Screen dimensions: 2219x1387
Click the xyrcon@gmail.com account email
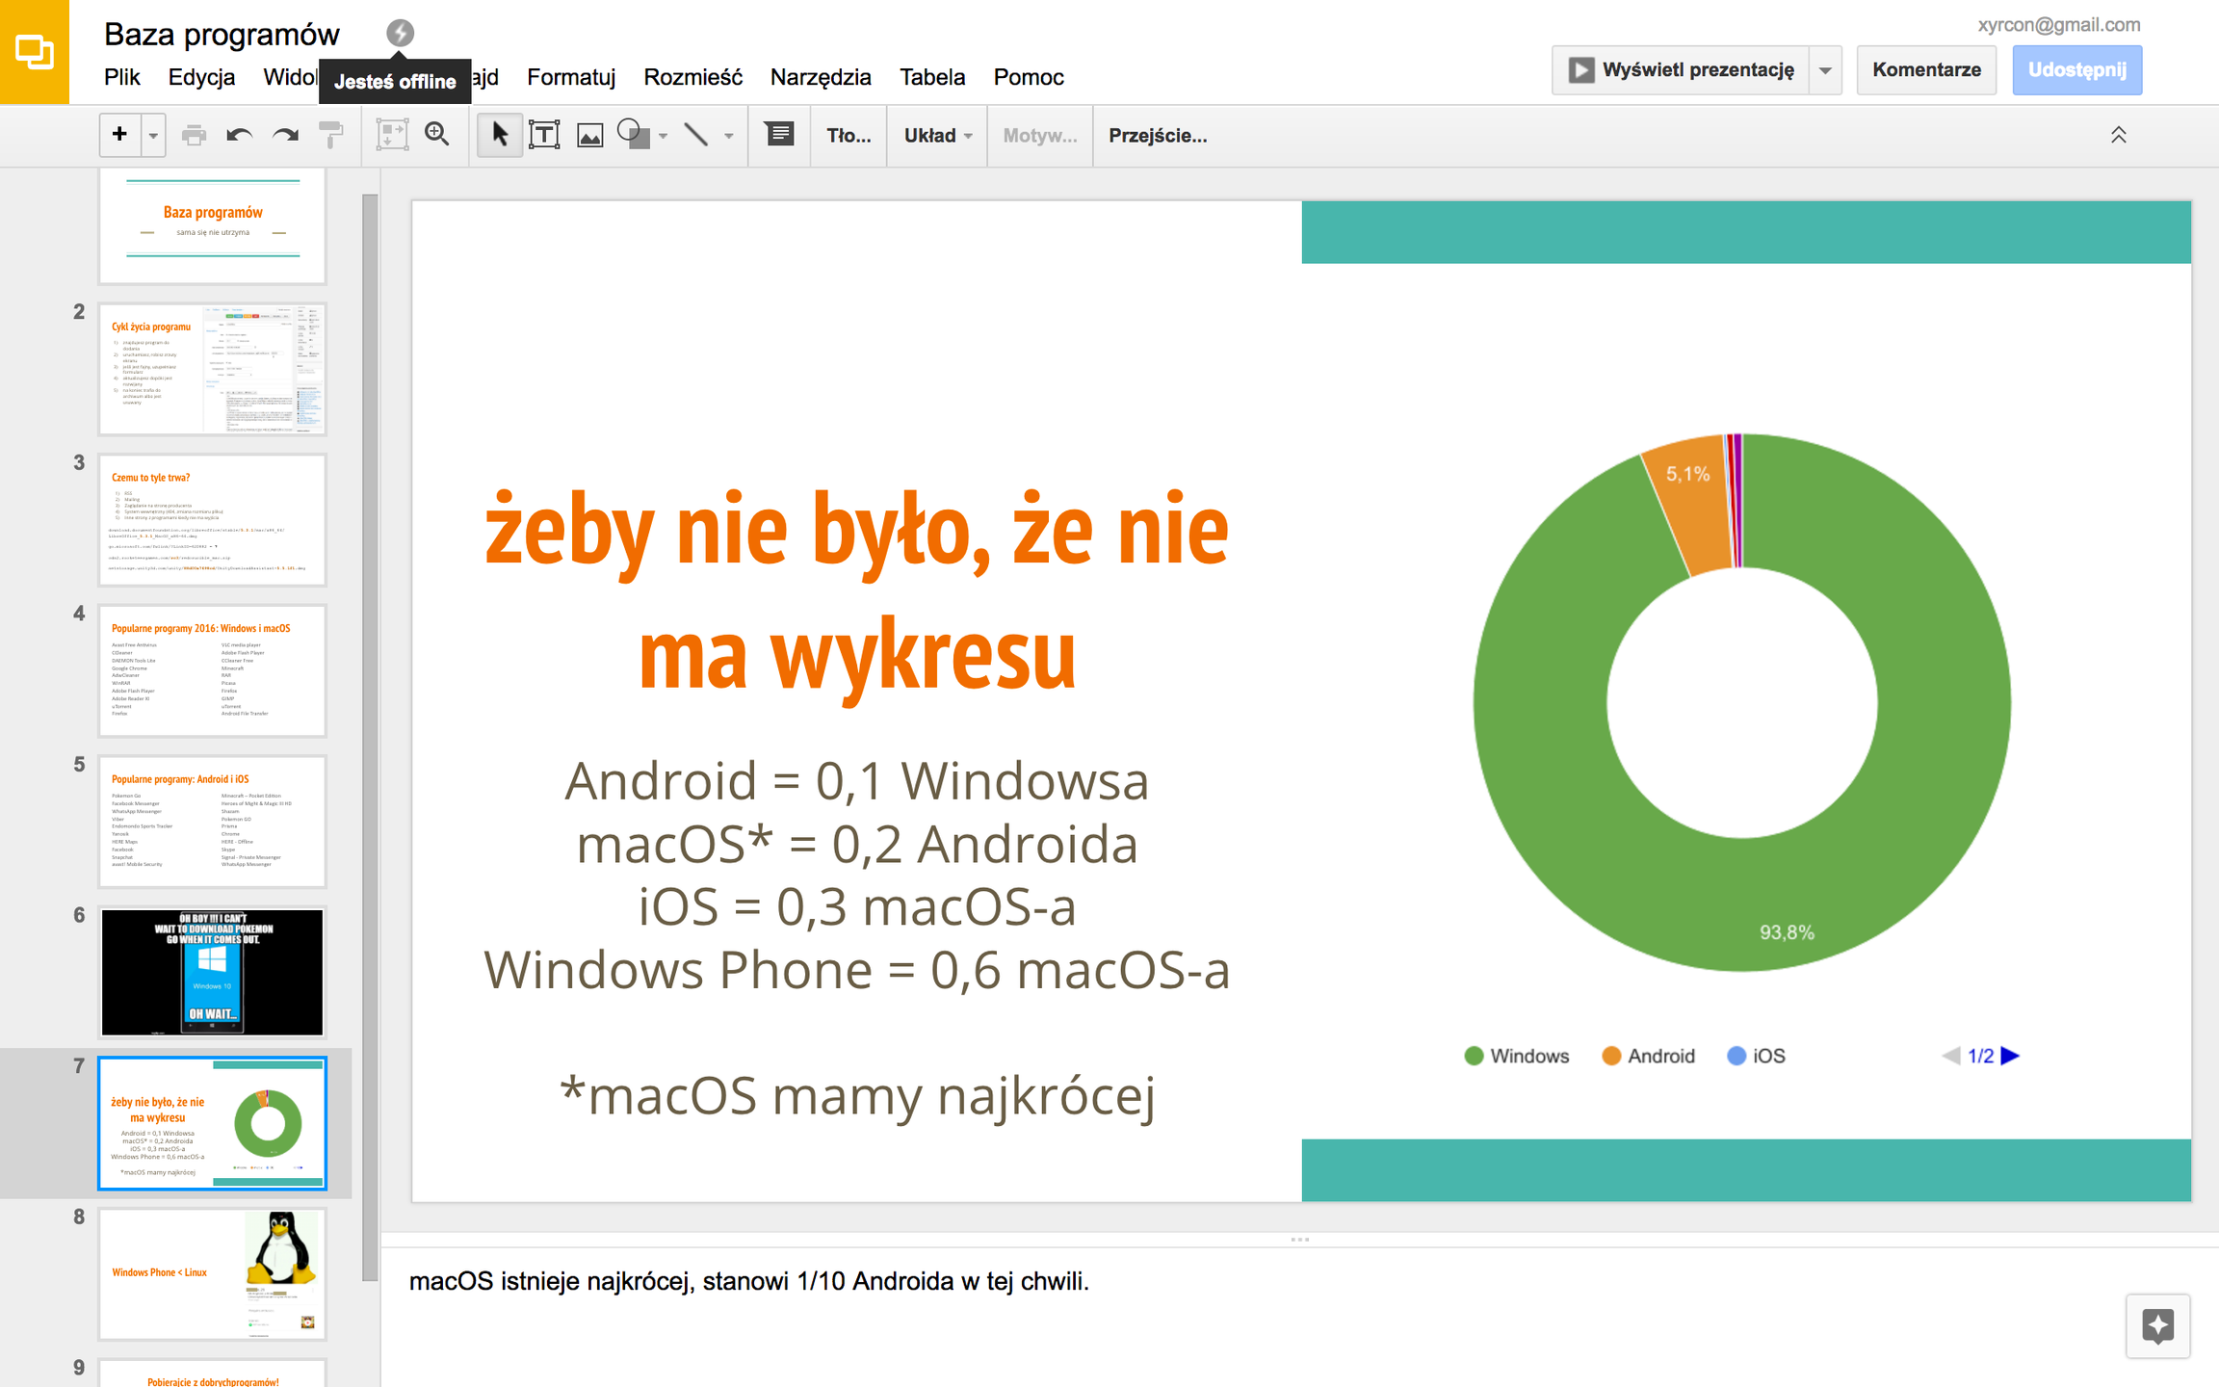2059,25
